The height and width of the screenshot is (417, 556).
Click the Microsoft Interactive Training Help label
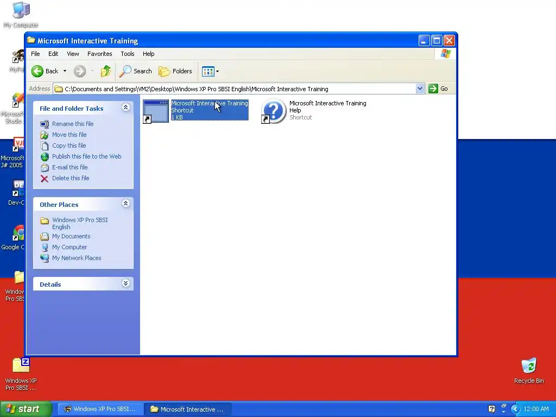(327, 107)
